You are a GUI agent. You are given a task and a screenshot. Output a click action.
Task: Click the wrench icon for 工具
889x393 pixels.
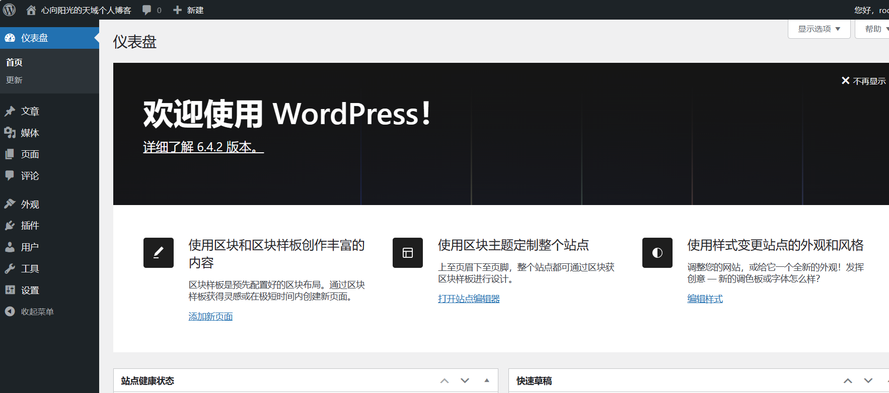tap(10, 269)
